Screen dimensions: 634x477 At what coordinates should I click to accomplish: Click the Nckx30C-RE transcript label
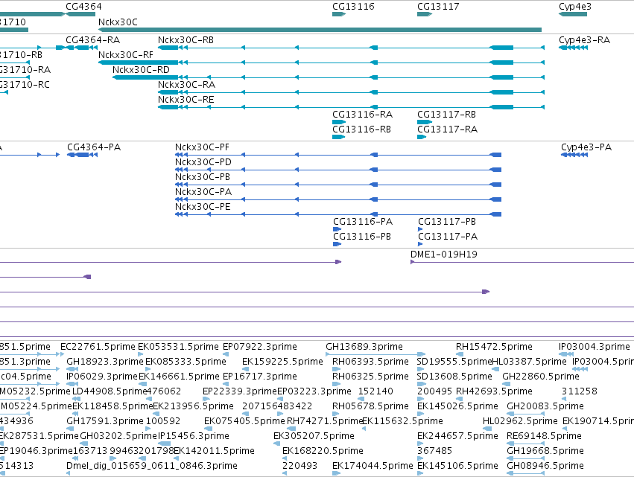click(x=186, y=100)
